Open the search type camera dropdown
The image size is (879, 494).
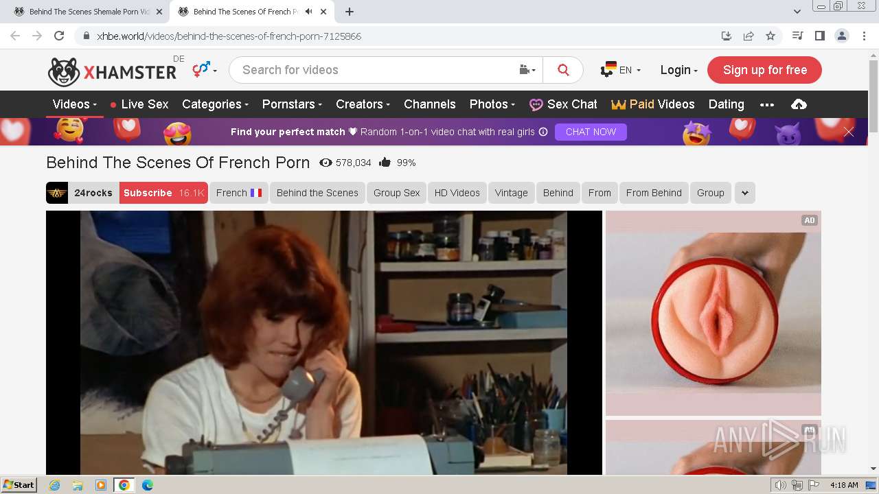(x=527, y=70)
